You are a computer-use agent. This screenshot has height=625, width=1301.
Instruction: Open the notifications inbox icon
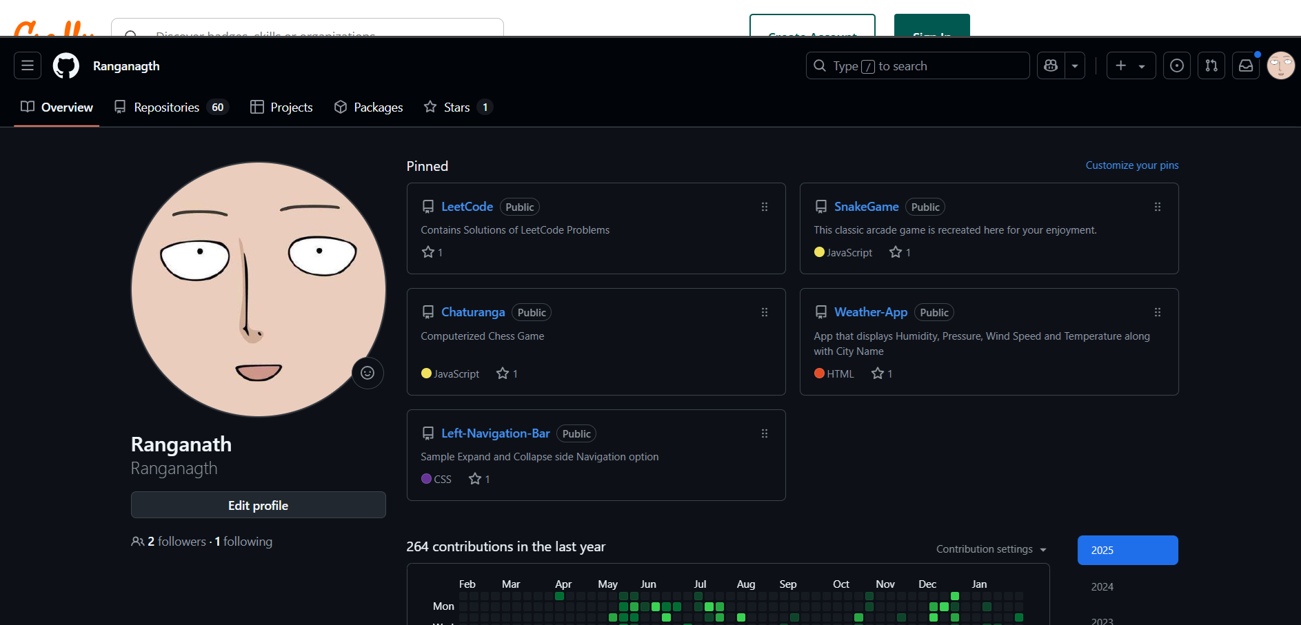pos(1246,65)
